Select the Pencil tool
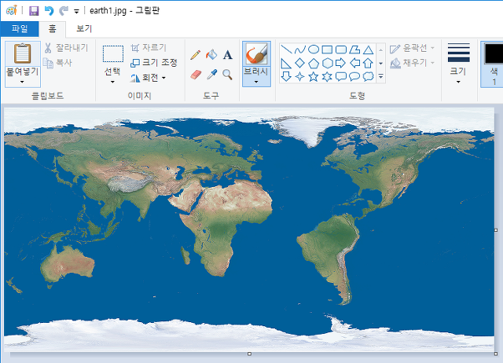503x363 pixels. [196, 55]
